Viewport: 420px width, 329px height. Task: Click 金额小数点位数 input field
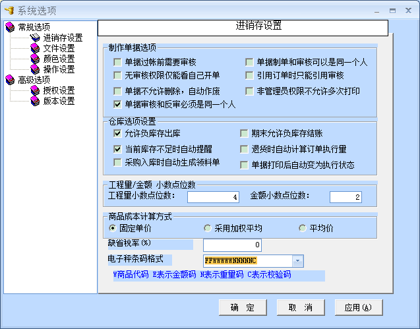pyautogui.click(x=345, y=197)
